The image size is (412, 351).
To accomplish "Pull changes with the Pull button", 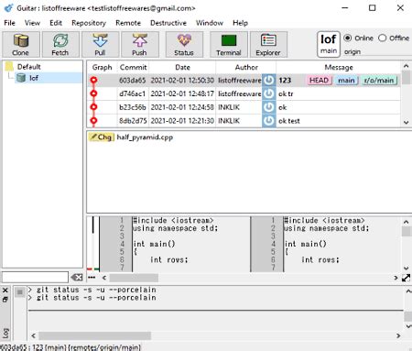I will point(100,44).
